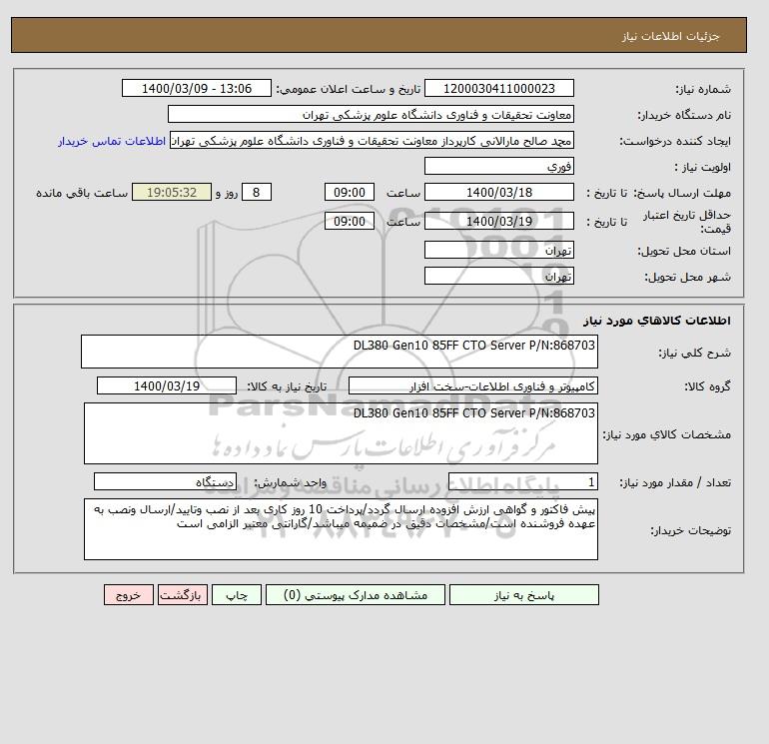Click the 'نام دستگاه خریدار:' label

click(x=684, y=115)
